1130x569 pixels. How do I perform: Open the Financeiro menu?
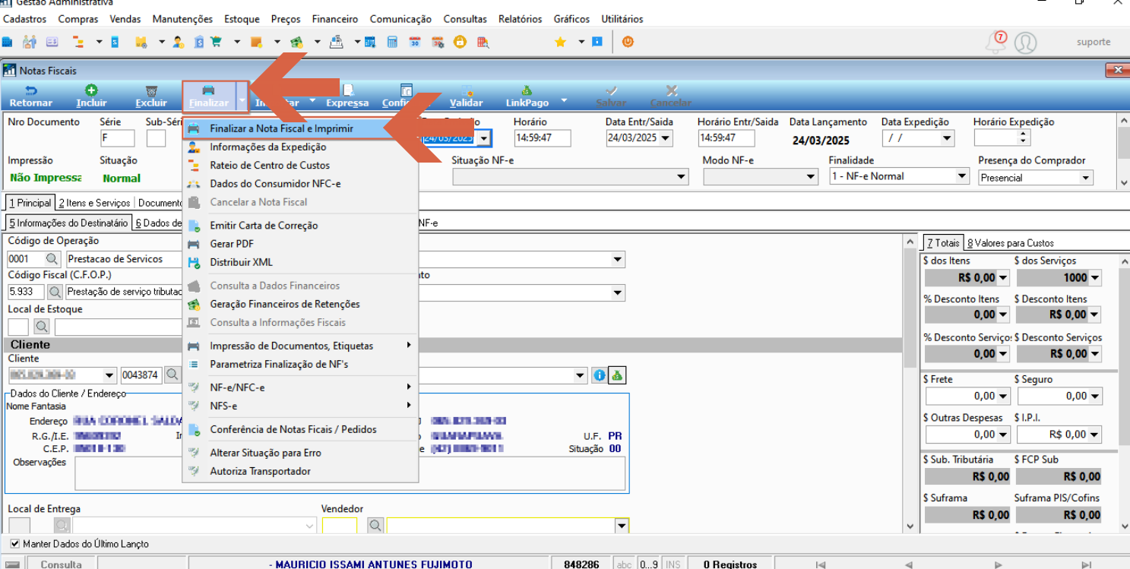335,19
